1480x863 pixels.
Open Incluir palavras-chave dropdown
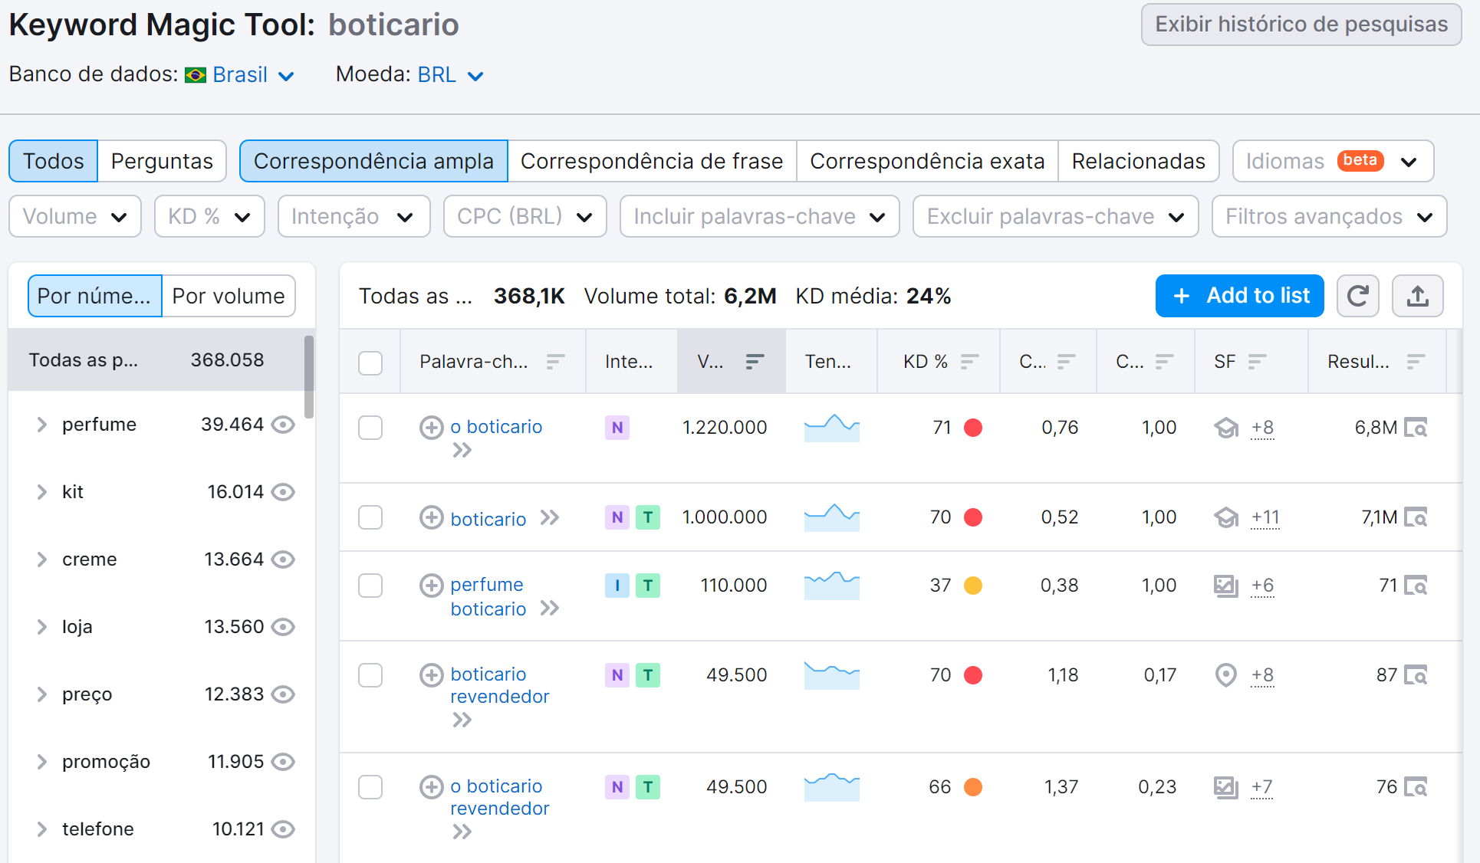coord(759,217)
